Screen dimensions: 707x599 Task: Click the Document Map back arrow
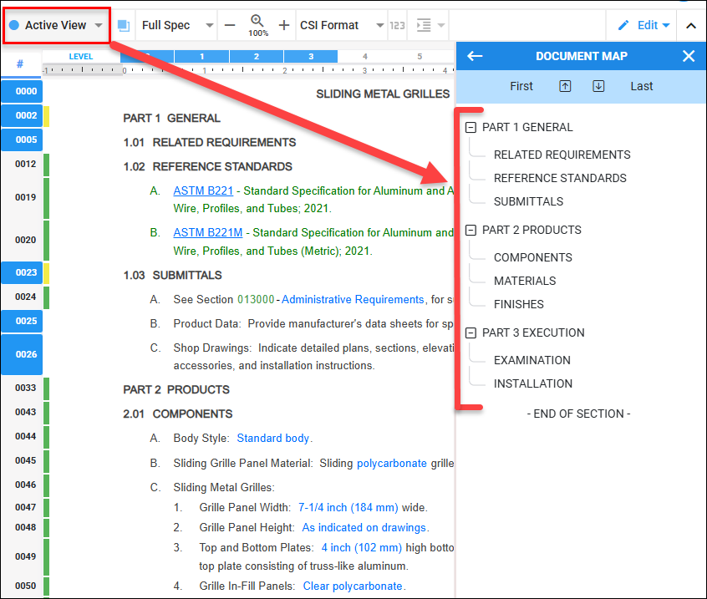tap(475, 56)
